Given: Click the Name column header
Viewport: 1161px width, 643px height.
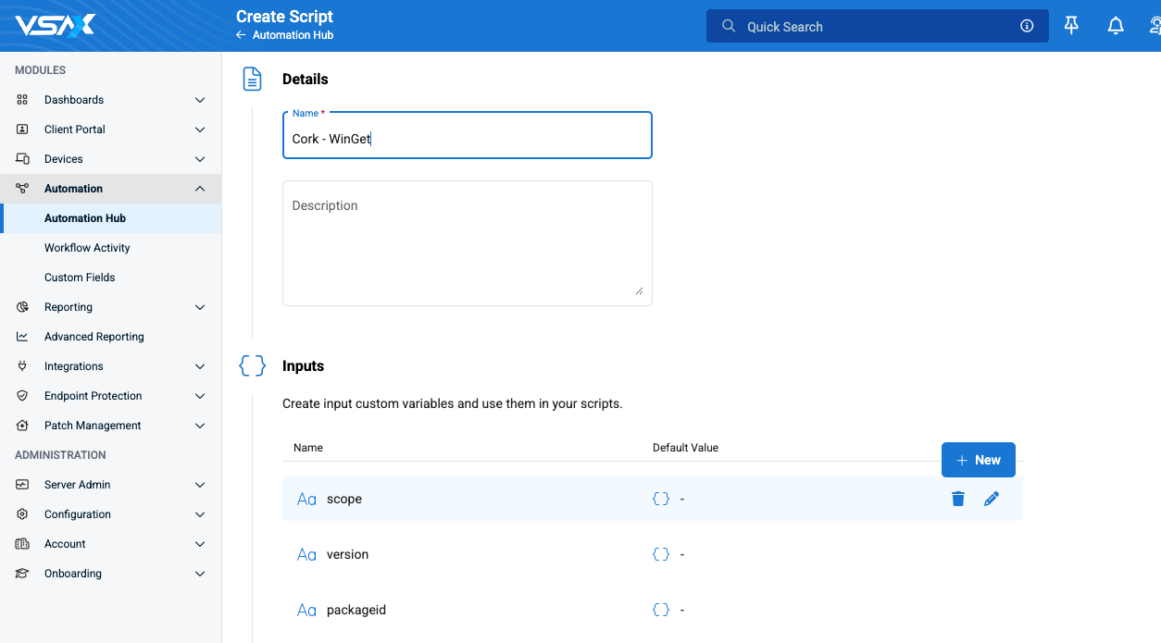Looking at the screenshot, I should click(308, 448).
